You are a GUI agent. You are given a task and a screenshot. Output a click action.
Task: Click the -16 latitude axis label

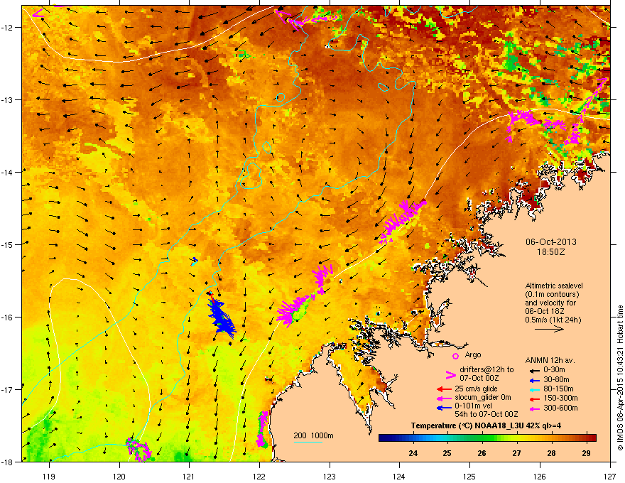click(7, 318)
